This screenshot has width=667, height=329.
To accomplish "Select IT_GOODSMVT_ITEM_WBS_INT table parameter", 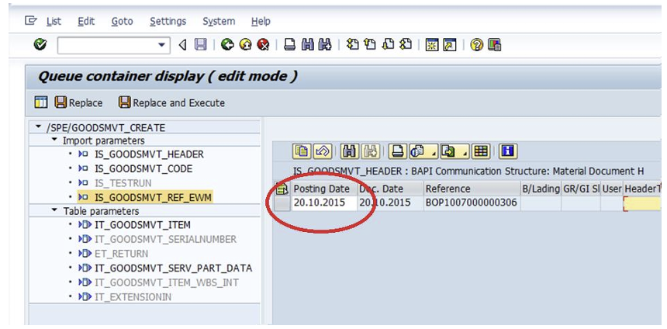I will point(166,282).
